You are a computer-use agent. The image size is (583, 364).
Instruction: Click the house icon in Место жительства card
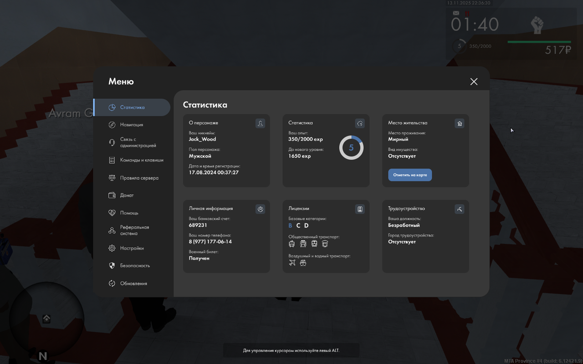point(460,123)
